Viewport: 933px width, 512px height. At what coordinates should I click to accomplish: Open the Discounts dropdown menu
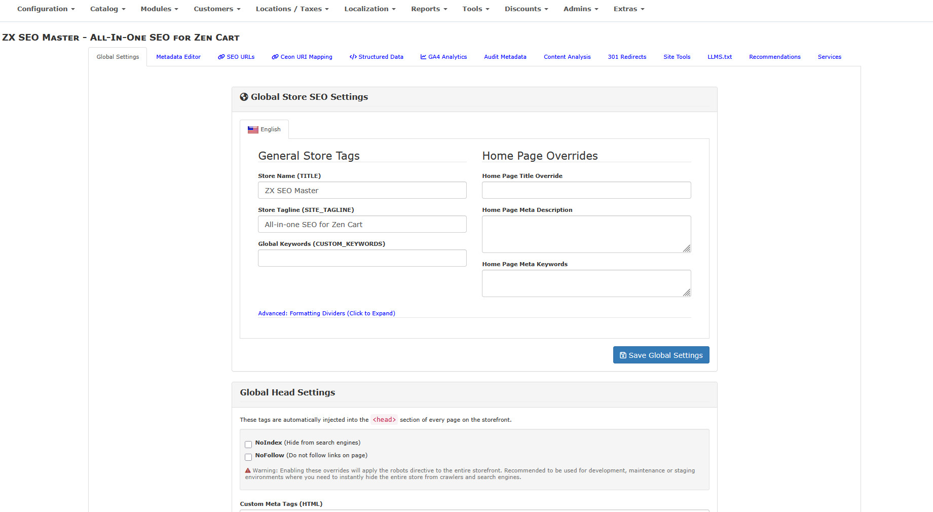click(527, 9)
